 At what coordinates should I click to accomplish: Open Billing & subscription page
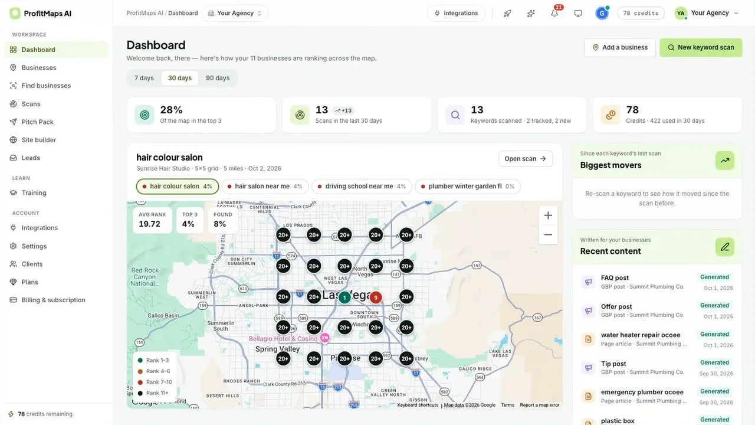click(57, 300)
